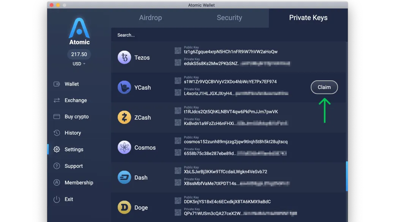The height and width of the screenshot is (222, 395).
Task: Open Support in sidebar
Action: coord(74,166)
